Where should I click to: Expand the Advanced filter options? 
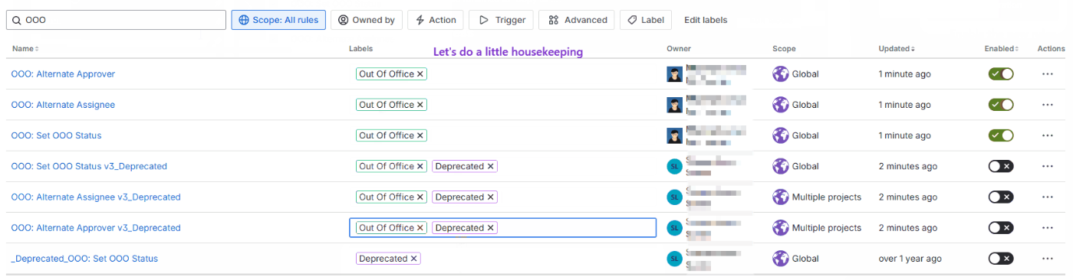tap(578, 20)
